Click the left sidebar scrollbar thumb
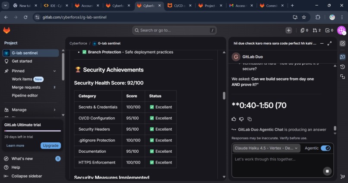 [x=63, y=67]
